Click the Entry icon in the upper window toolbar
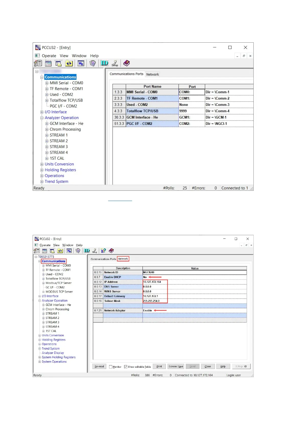 48,63
